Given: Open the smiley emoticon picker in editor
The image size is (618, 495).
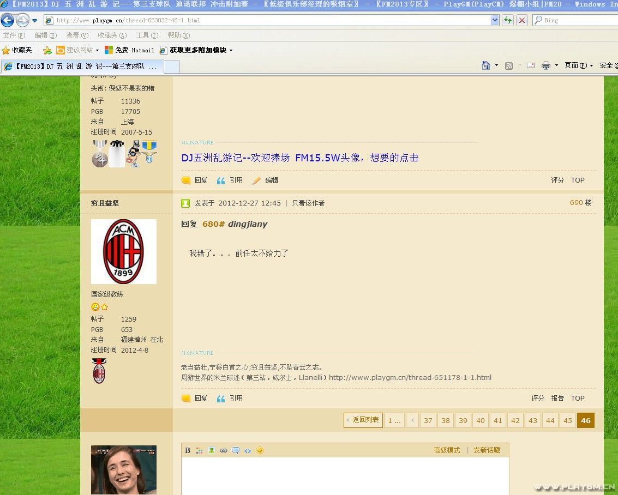Looking at the screenshot, I should [260, 450].
